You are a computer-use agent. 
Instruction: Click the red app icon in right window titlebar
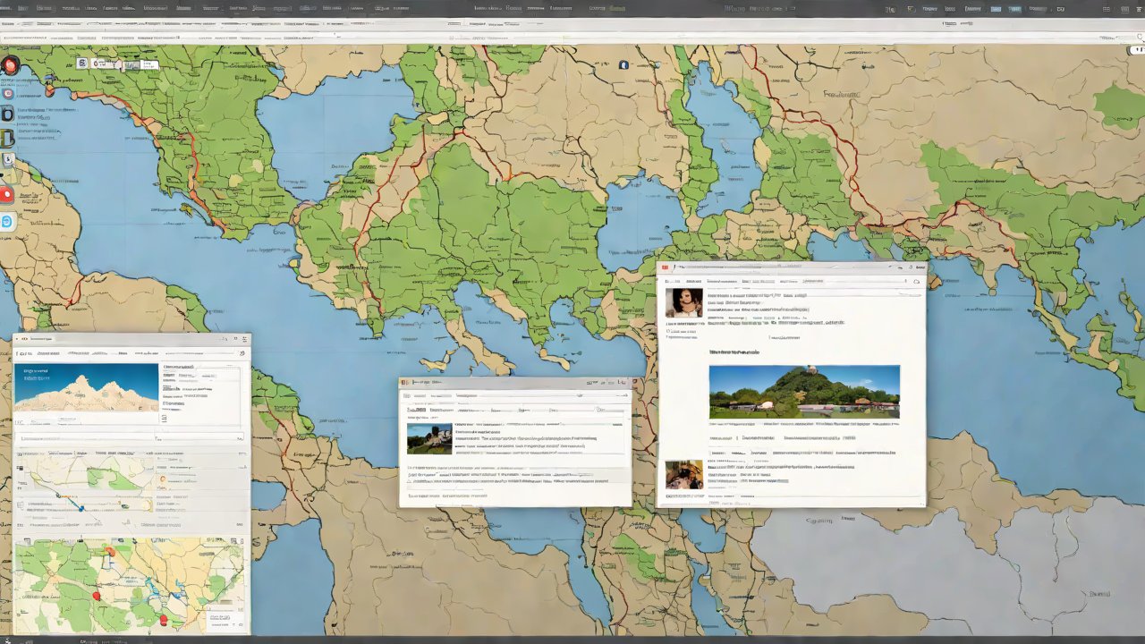pos(665,267)
